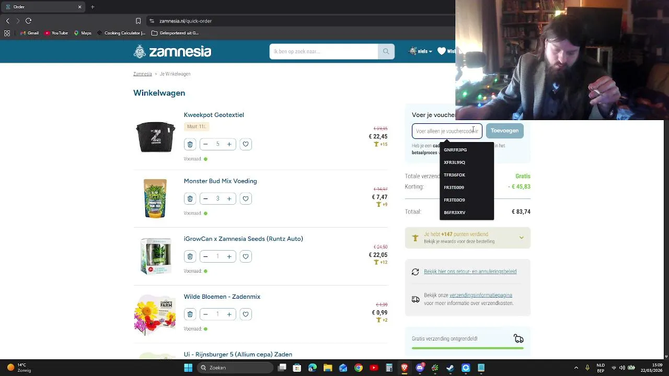Open the Maps bookmark
The image size is (669, 376).
click(83, 33)
